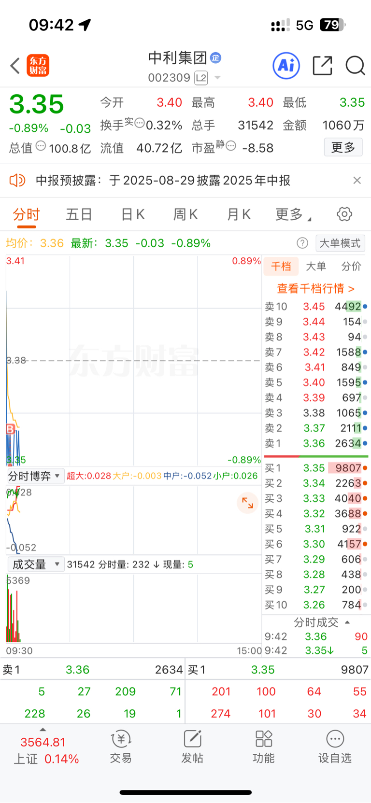Viewport: 371px width, 803px height.
Task: Open the 更多 chart period dropdown
Action: [x=293, y=214]
